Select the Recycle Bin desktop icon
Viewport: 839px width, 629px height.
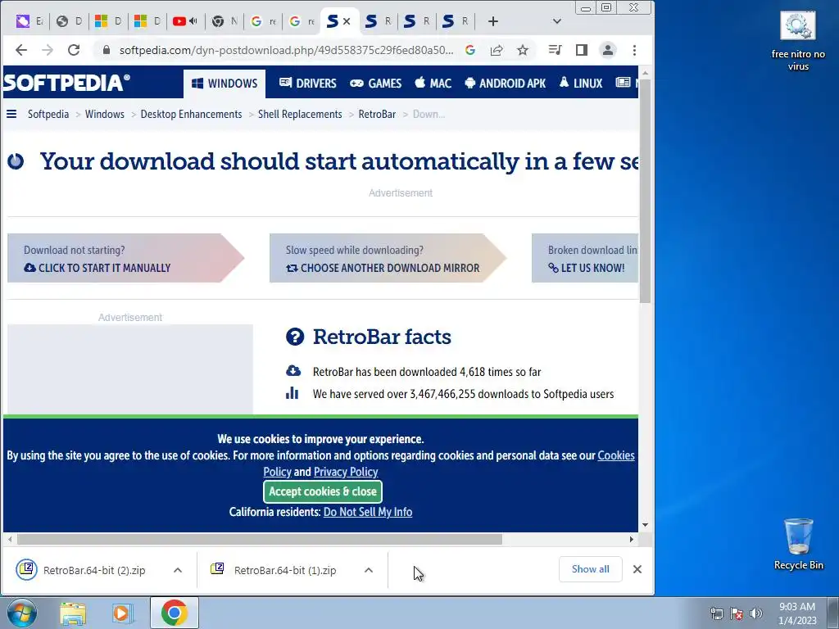click(798, 544)
